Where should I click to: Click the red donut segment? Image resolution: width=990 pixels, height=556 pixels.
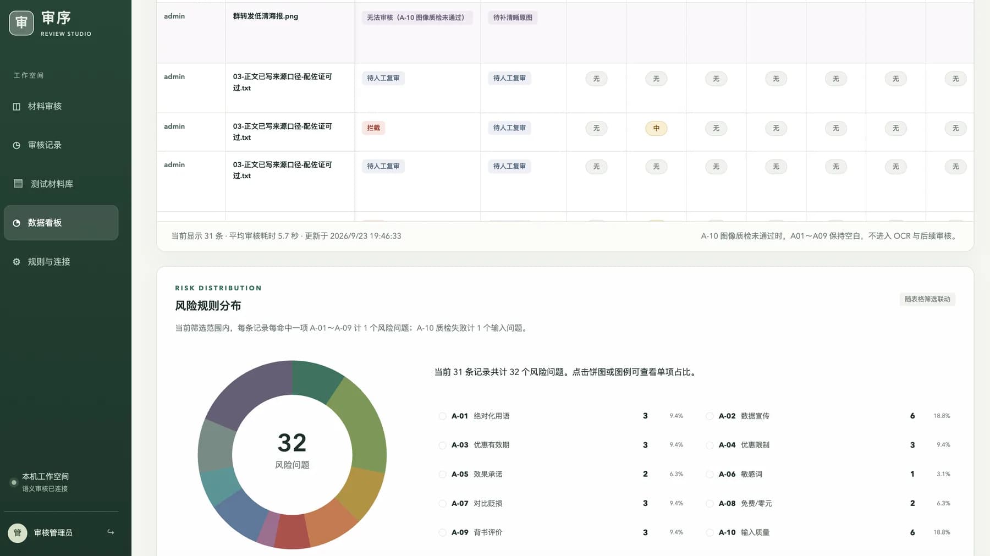tap(292, 532)
